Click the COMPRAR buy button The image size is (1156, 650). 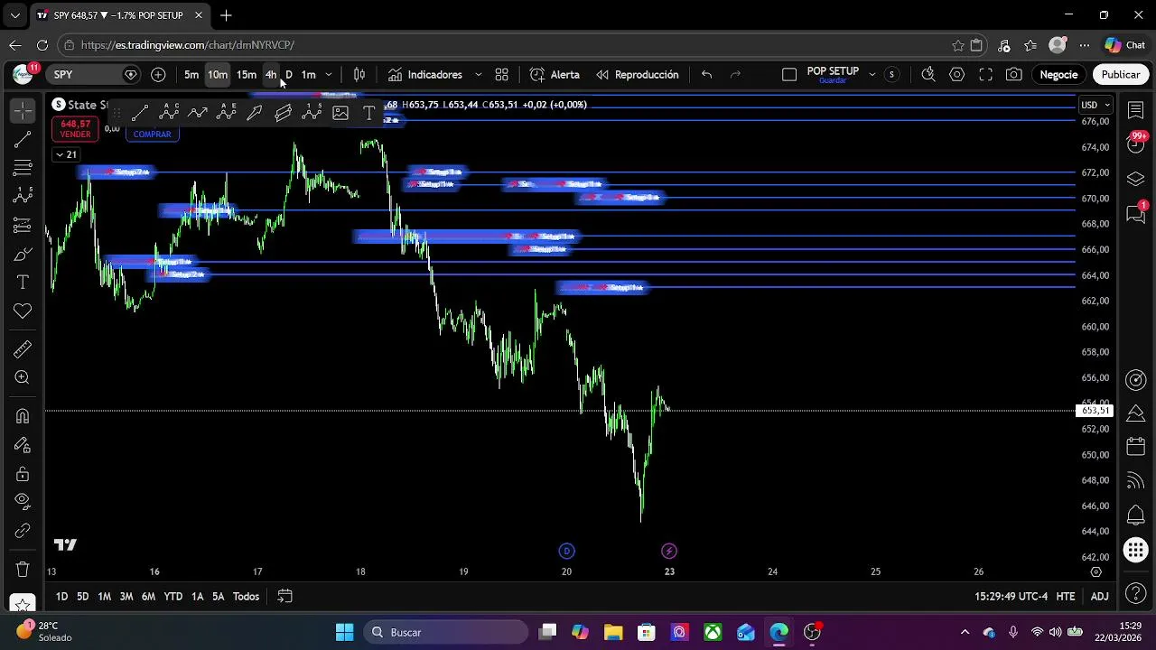[152, 135]
